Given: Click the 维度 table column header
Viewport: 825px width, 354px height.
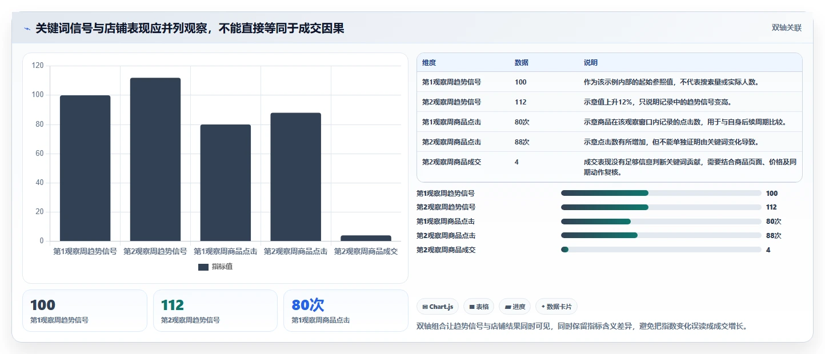Looking at the screenshot, I should tap(429, 63).
